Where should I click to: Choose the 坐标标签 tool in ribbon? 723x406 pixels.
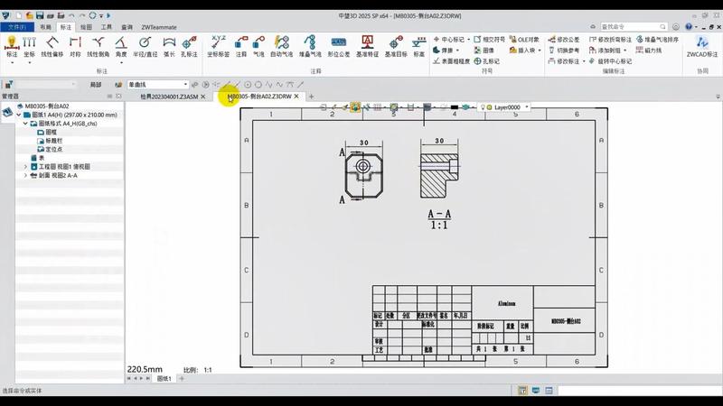pyautogui.click(x=219, y=46)
